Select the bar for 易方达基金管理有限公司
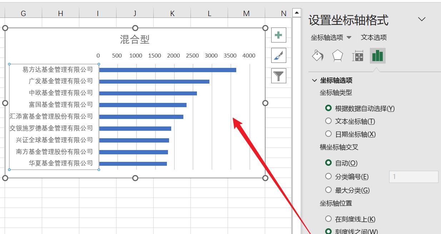This screenshot has width=441, height=234. (168, 70)
